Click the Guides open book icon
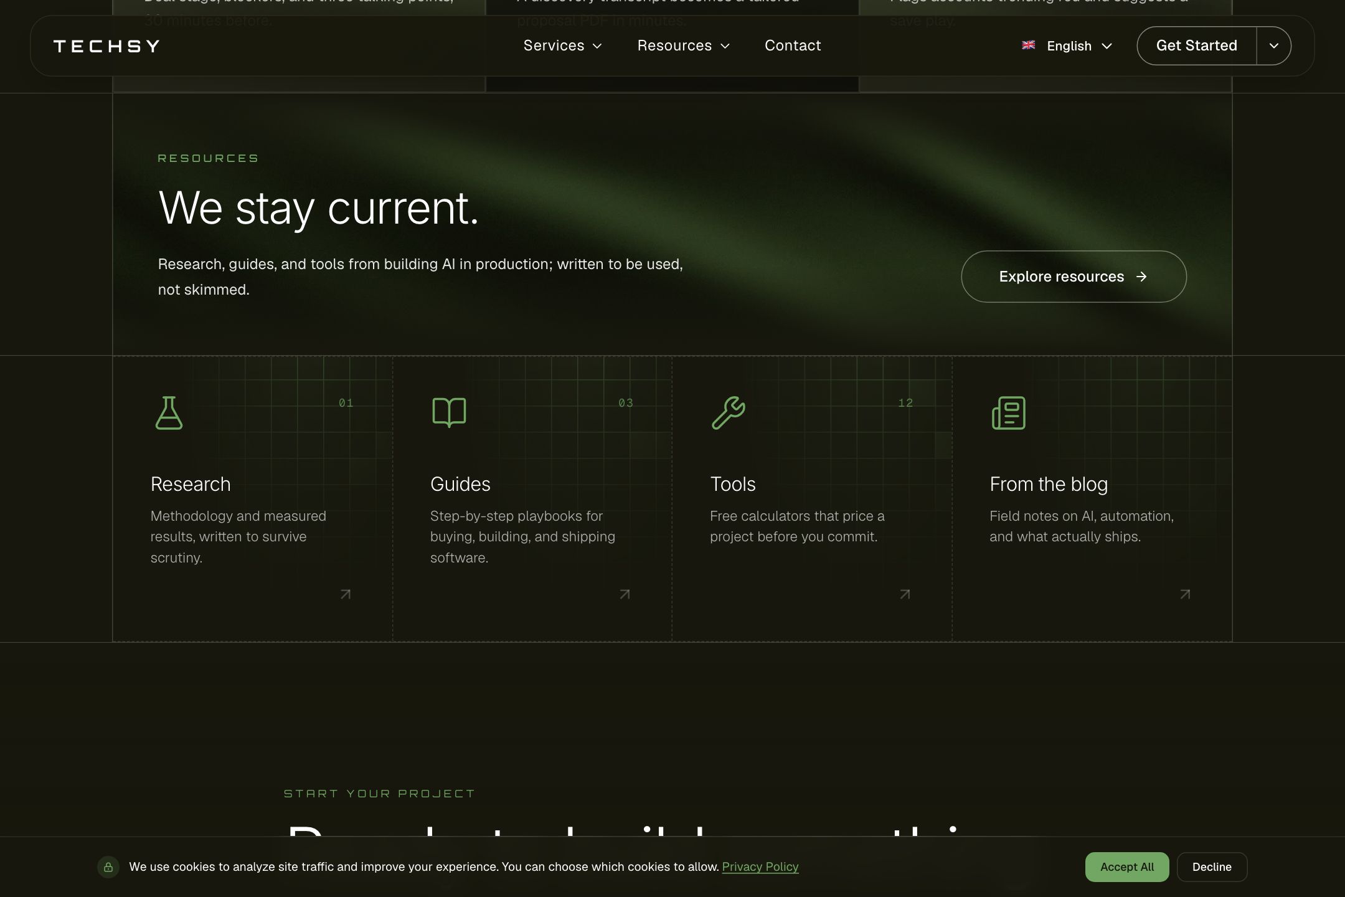Screen dimensions: 1345x897 click(x=449, y=413)
